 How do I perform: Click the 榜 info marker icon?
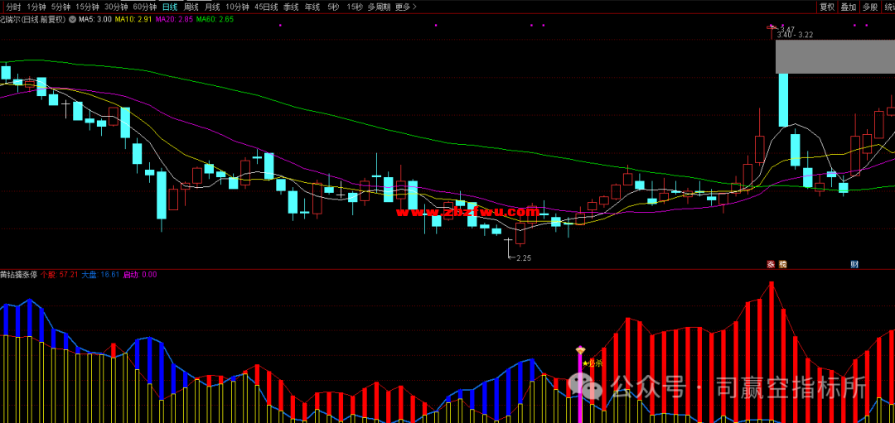click(782, 264)
